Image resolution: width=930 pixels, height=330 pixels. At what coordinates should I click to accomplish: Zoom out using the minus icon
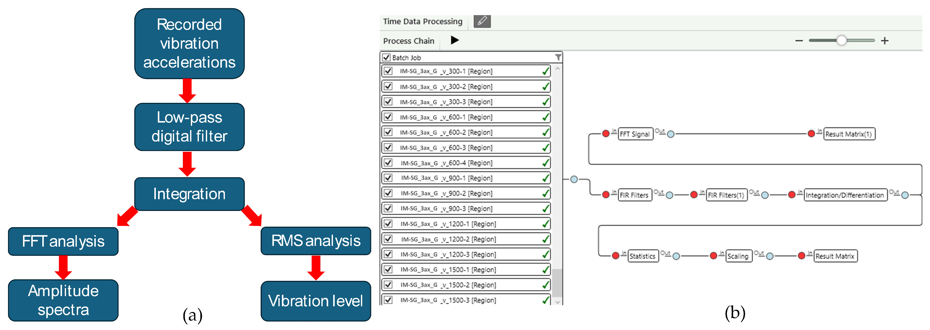click(x=799, y=41)
